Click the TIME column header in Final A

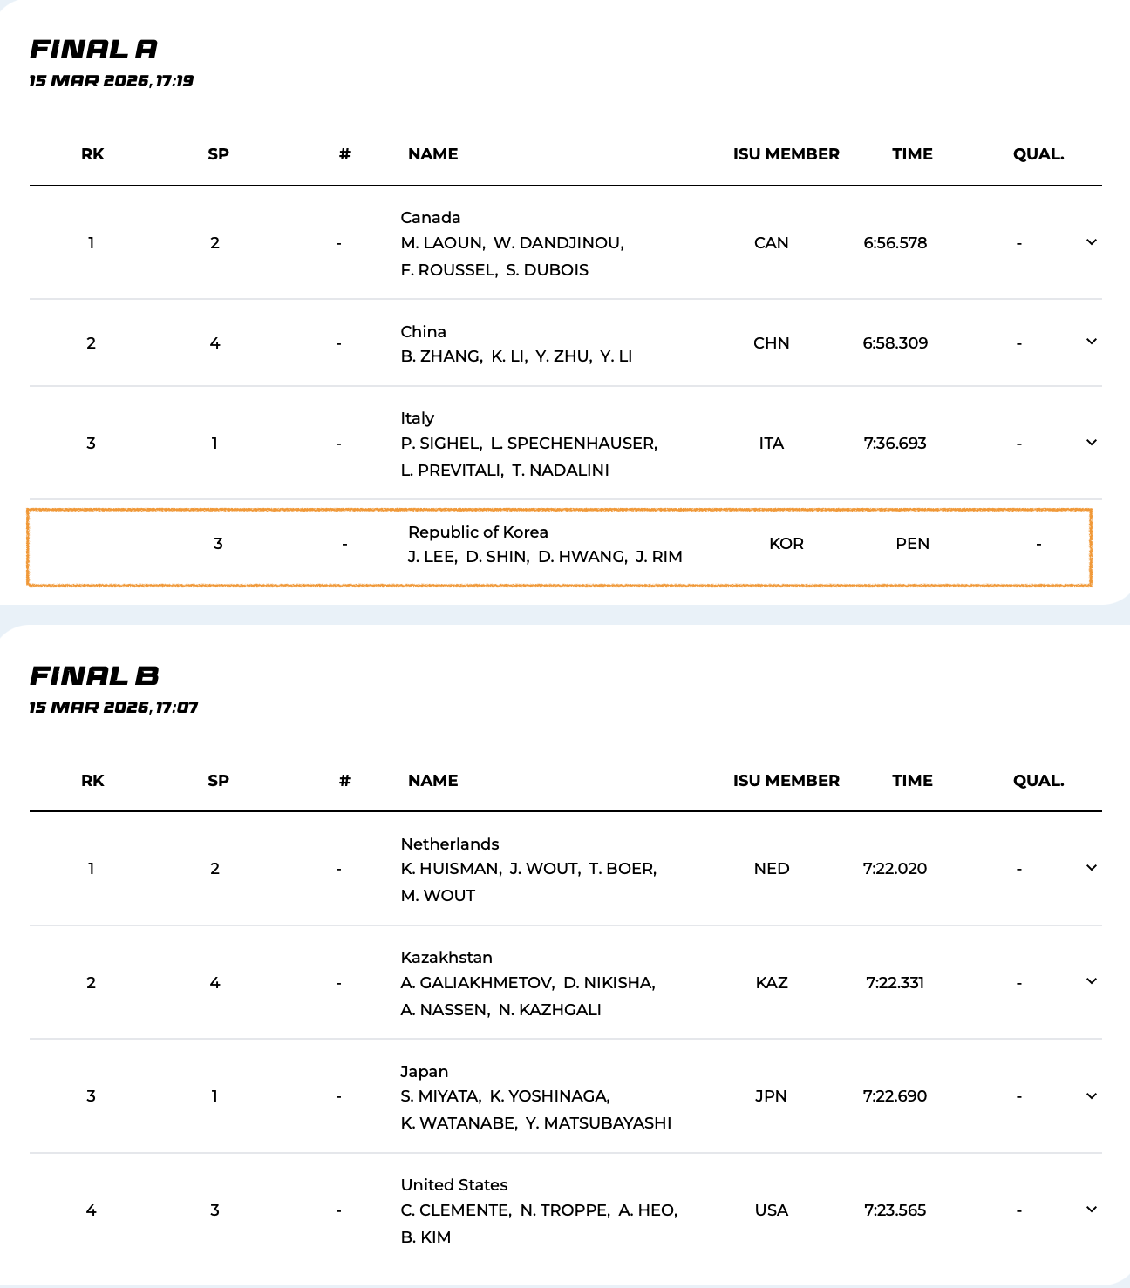tap(912, 154)
